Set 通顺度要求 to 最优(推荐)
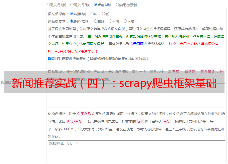The height and width of the screenshot is (164, 228). tap(72, 21)
